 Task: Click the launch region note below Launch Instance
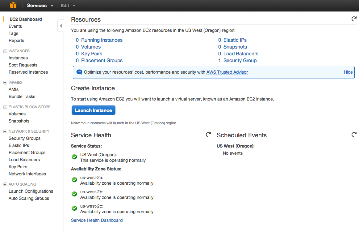tap(123, 123)
